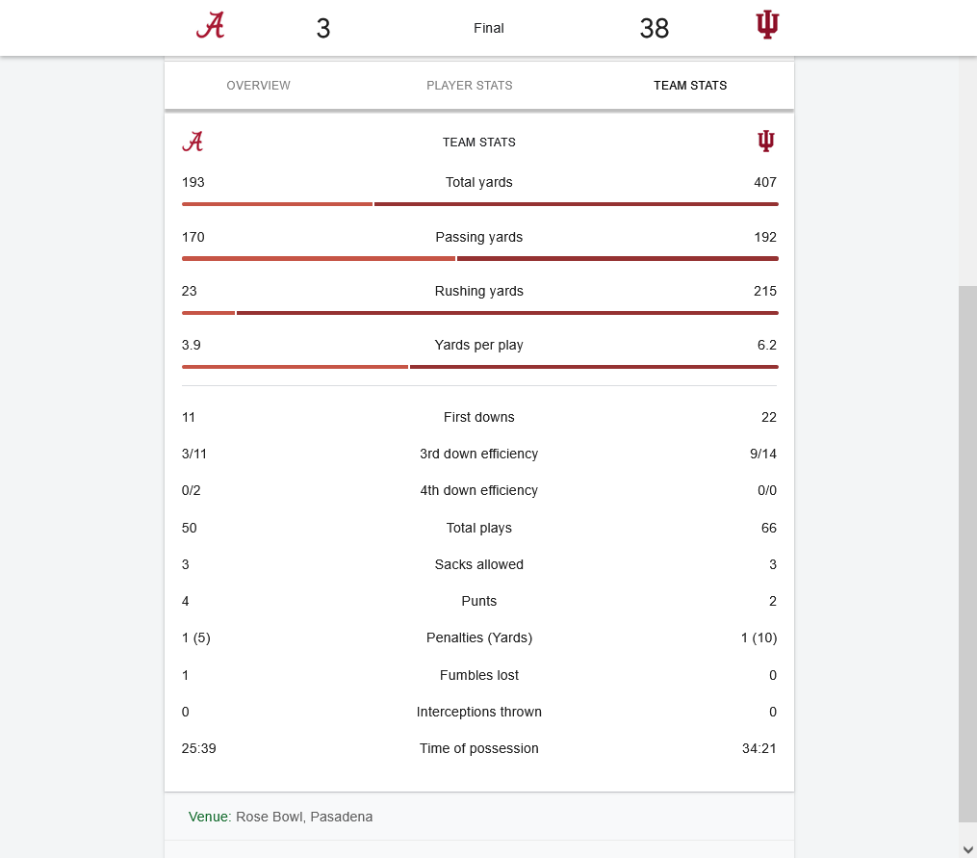Select the Team Stats tab
The image size is (977, 858).
pyautogui.click(x=690, y=86)
